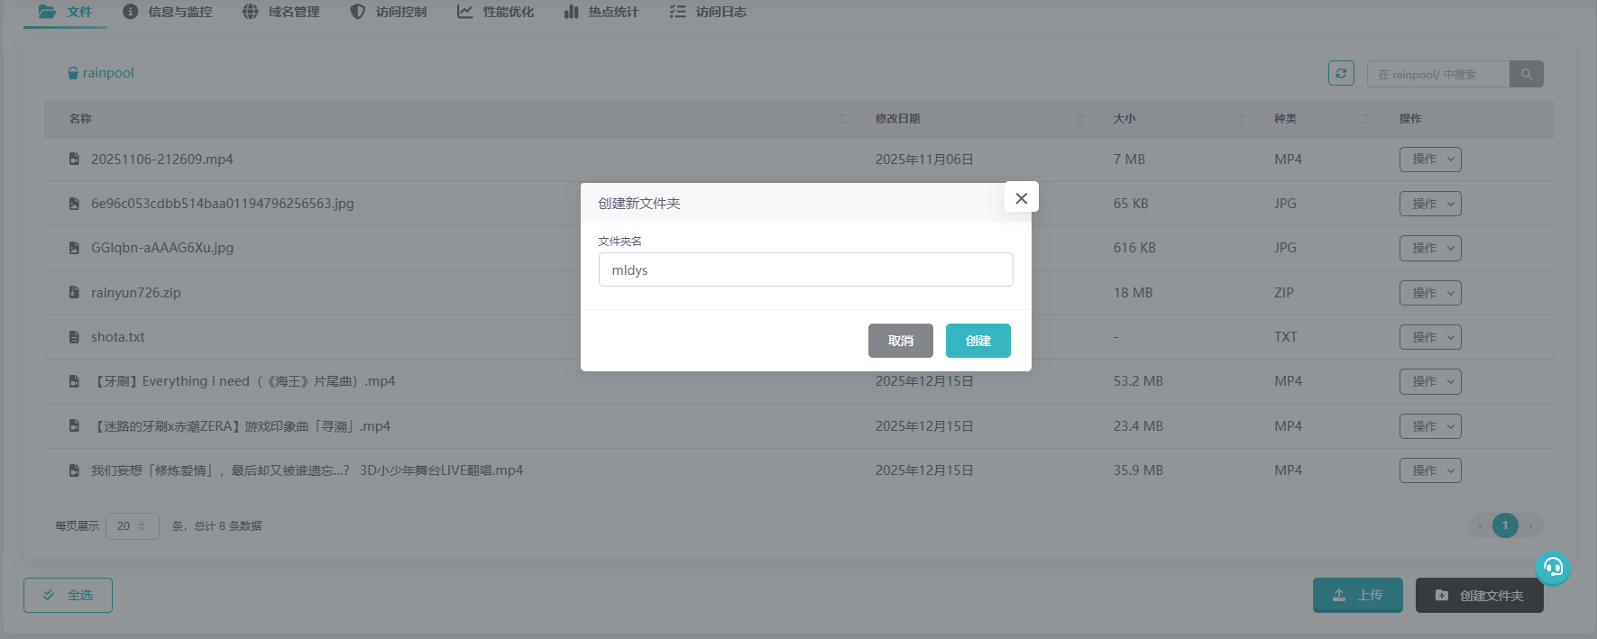Go to pagination page 1
The image size is (1597, 639).
point(1504,525)
